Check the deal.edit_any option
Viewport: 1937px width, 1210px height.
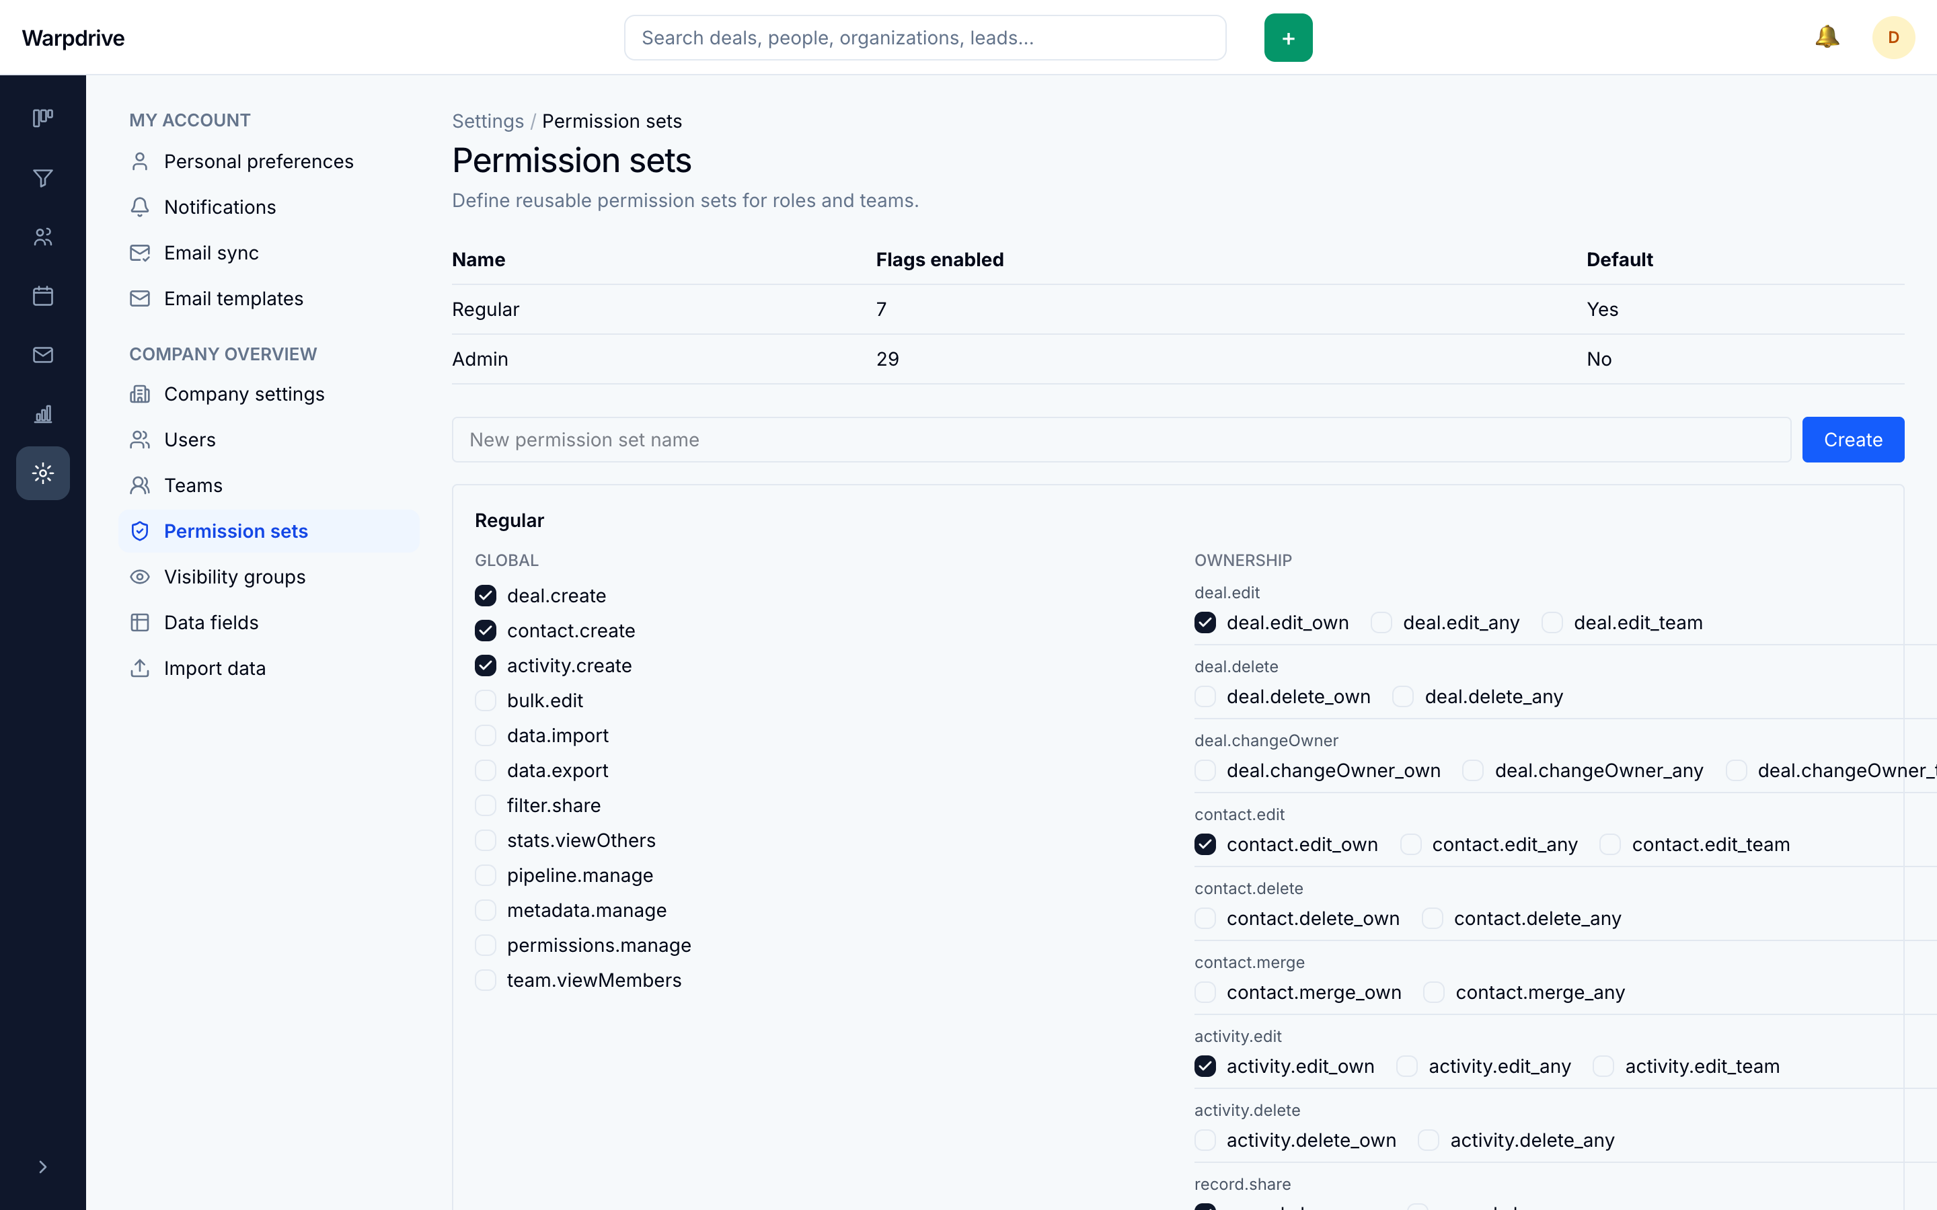click(x=1381, y=622)
